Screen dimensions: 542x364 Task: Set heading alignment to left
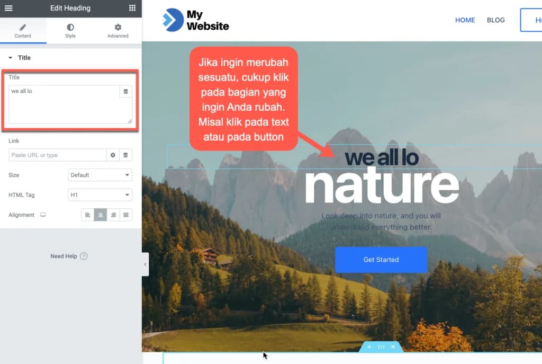(87, 215)
